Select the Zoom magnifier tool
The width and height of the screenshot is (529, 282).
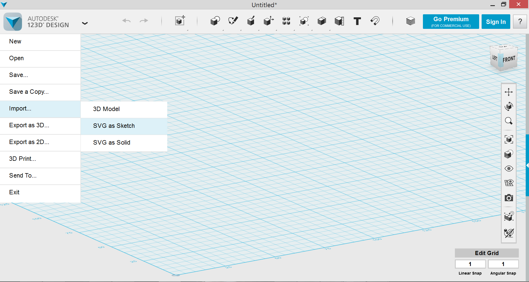point(509,121)
